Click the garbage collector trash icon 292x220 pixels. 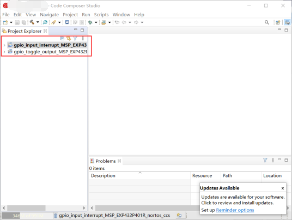point(56,216)
